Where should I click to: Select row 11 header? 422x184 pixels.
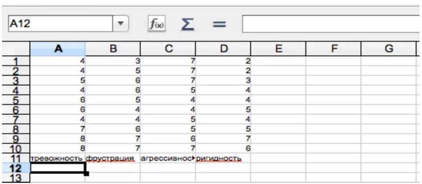tap(16, 158)
